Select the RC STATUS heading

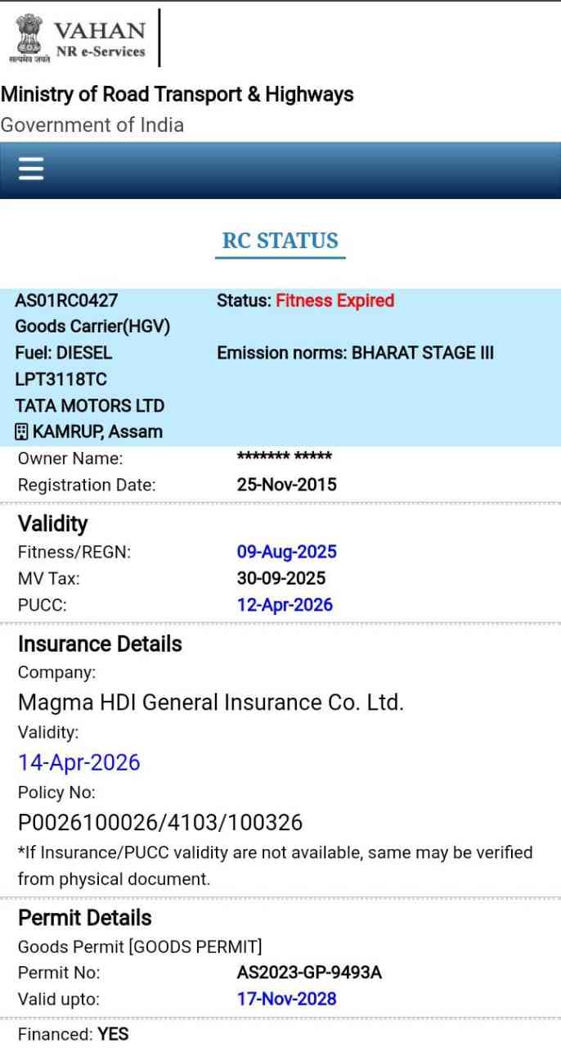click(280, 241)
